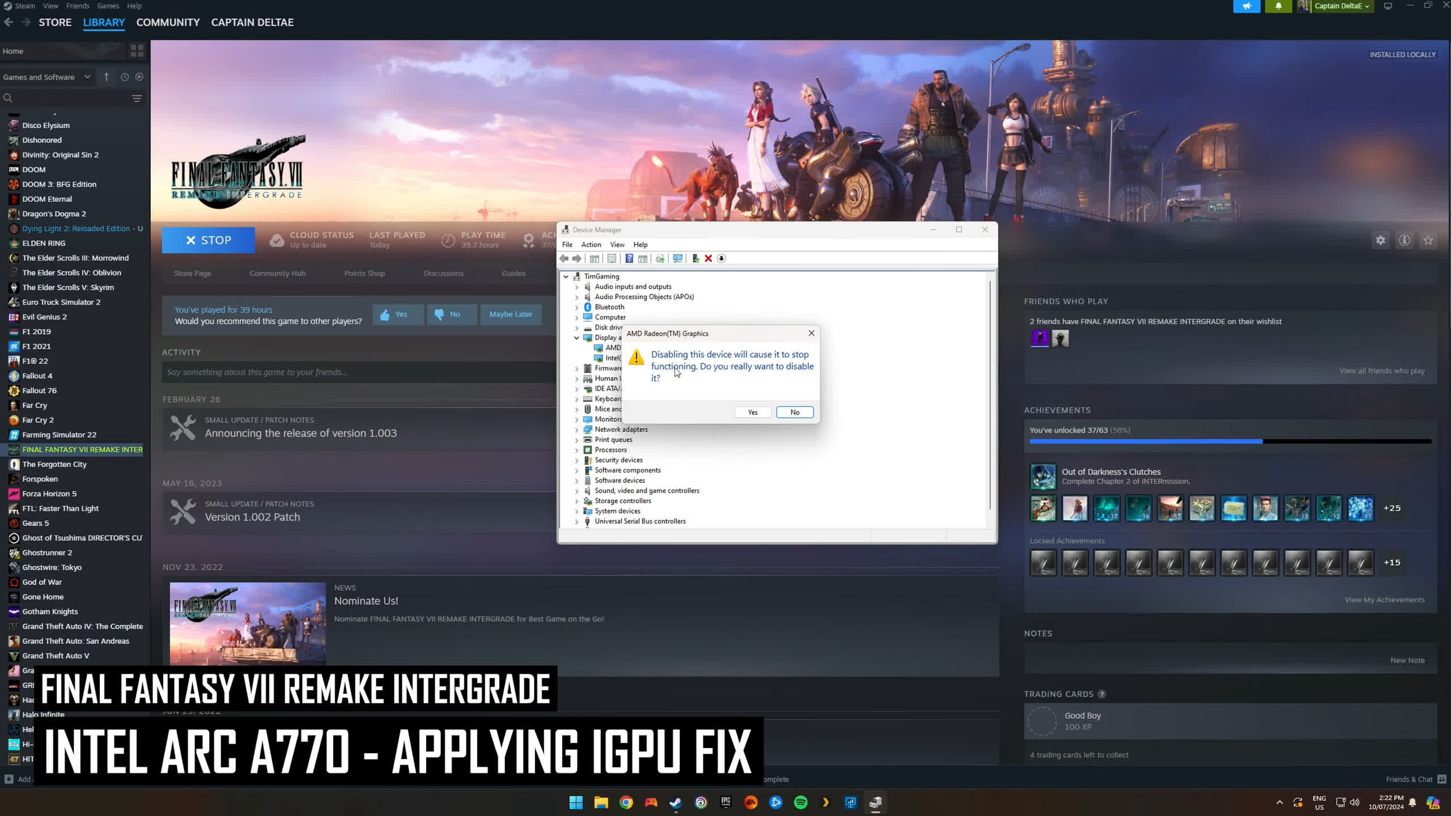Screen dimensions: 1451x816
Task: Click the Update device driver icon
Action: pyautogui.click(x=695, y=258)
